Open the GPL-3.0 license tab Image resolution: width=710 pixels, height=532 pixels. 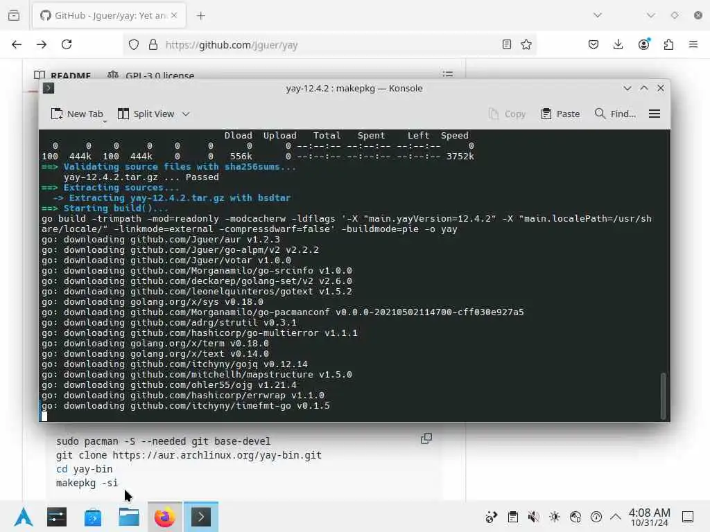150,75
